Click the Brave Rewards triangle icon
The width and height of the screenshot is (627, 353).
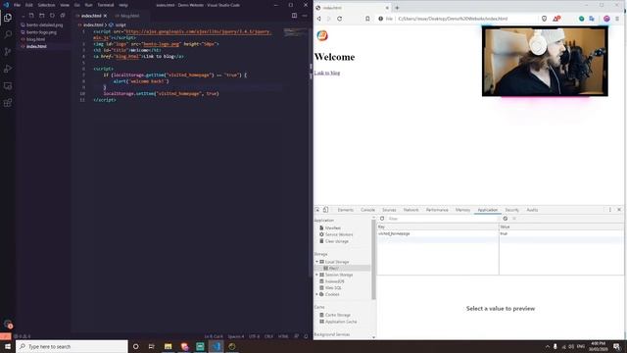[x=556, y=19]
